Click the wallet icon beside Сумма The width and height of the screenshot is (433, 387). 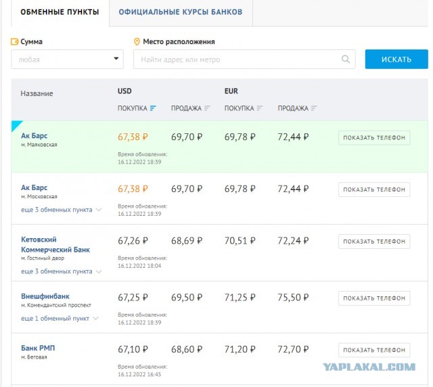click(x=15, y=42)
